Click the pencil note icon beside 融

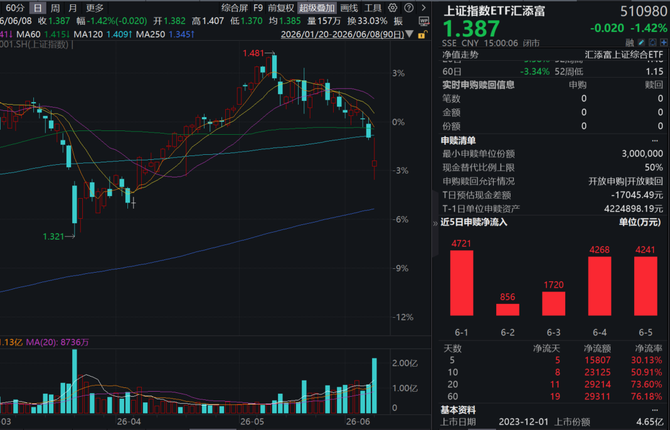click(641, 42)
